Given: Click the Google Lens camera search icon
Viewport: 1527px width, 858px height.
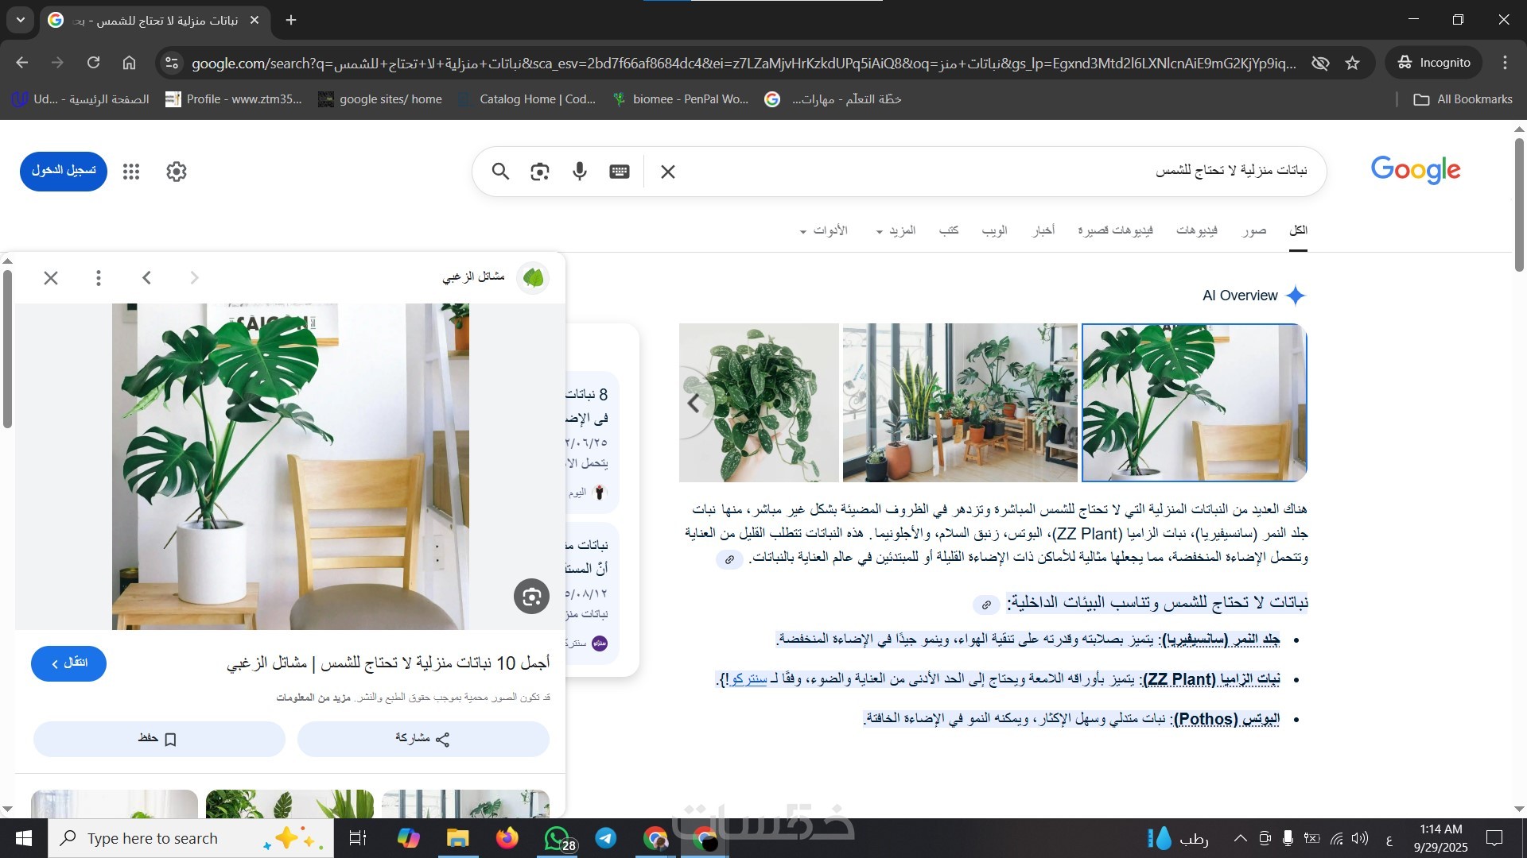Looking at the screenshot, I should [540, 172].
